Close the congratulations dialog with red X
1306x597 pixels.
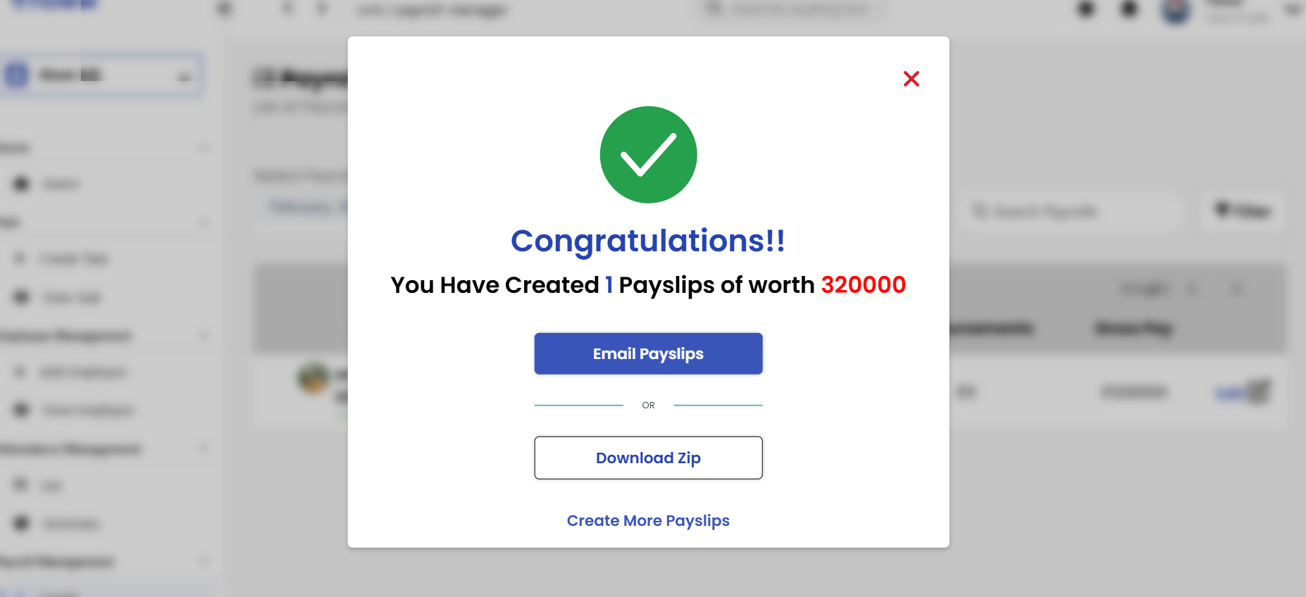[911, 79]
